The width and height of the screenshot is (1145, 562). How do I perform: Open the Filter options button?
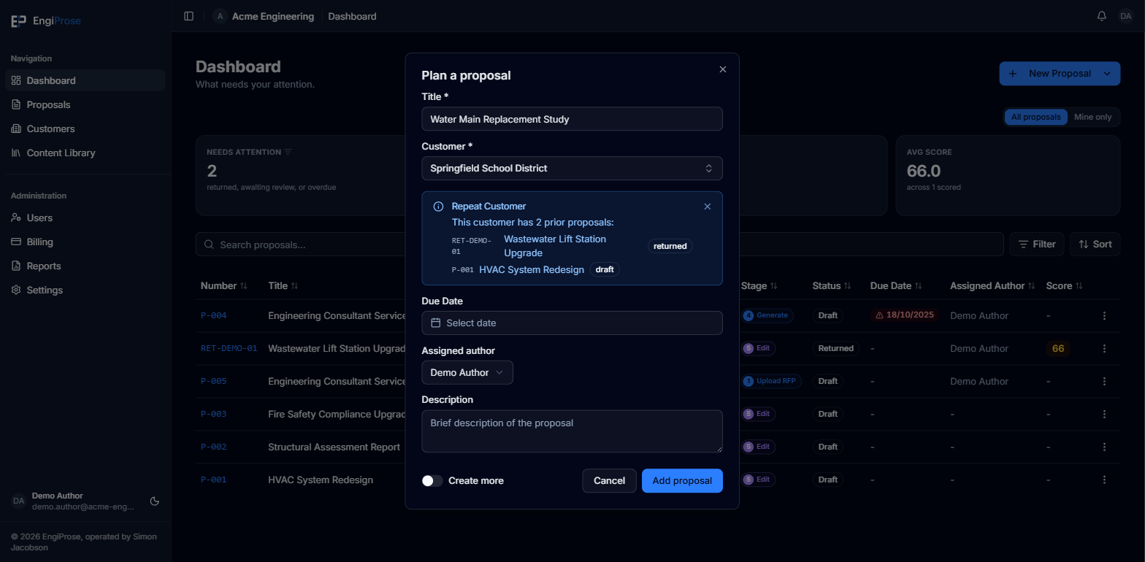(x=1036, y=245)
